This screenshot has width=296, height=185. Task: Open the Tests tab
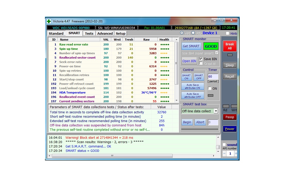tap(89, 34)
